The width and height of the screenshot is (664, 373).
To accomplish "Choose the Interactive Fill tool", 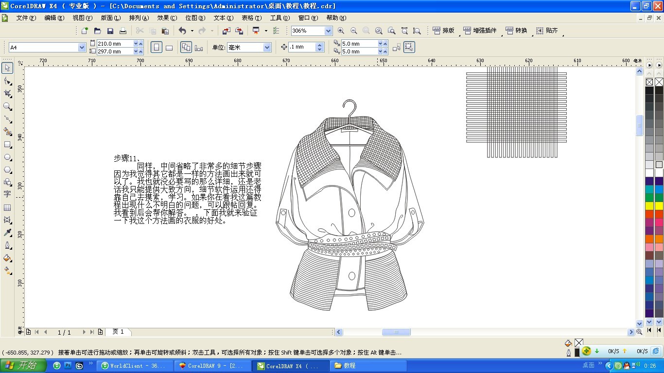I will pyautogui.click(x=7, y=271).
